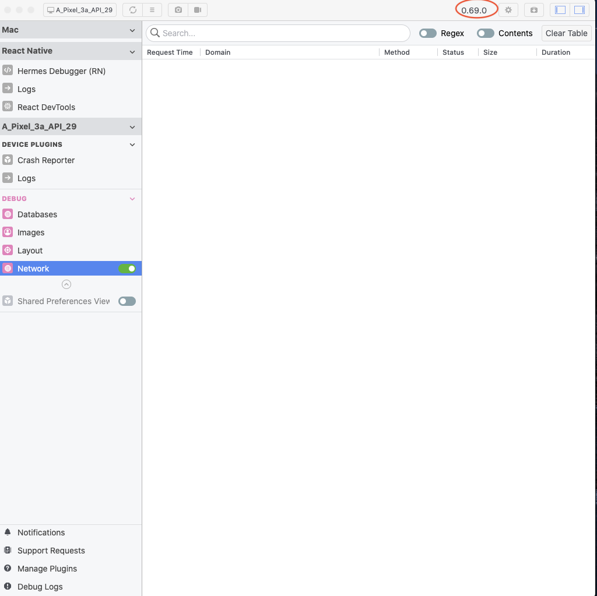Viewport: 597px width, 596px height.
Task: Collapse the A_Pixel_3a_API_29 device section
Action: (132, 126)
